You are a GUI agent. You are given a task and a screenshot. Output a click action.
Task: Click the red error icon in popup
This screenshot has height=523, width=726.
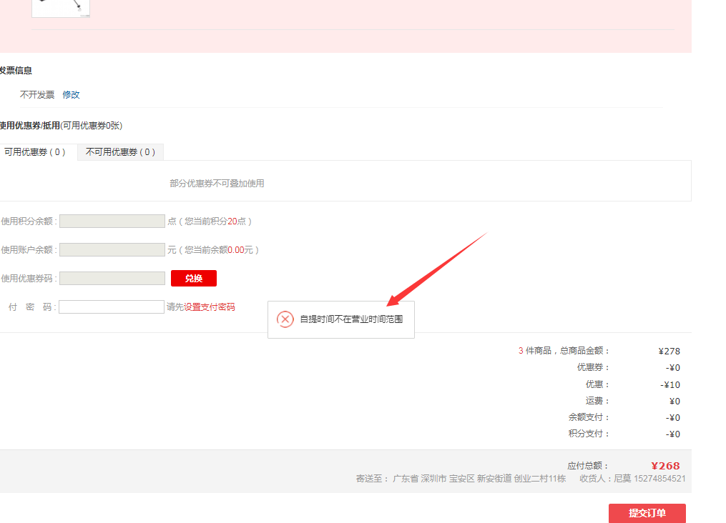285,319
